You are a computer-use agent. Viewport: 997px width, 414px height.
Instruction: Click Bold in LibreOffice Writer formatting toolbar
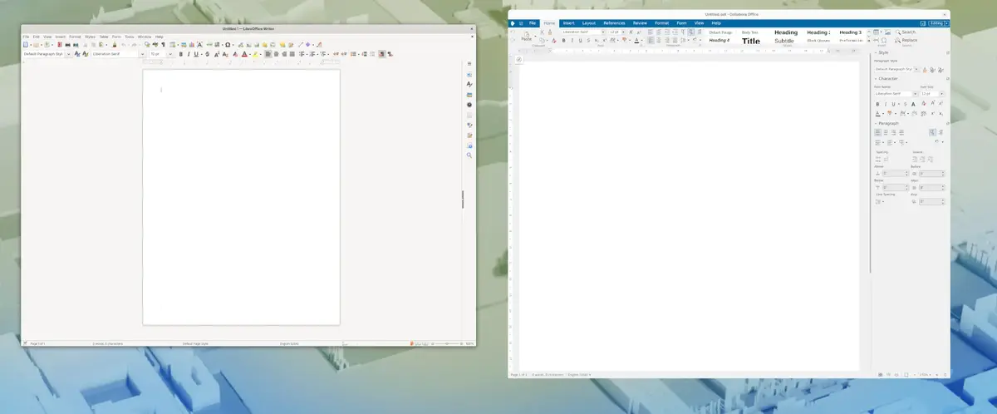[181, 54]
